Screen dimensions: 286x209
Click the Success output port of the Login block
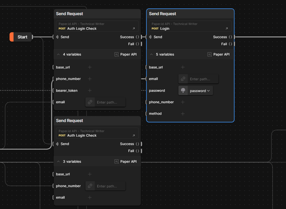pyautogui.click(x=234, y=37)
